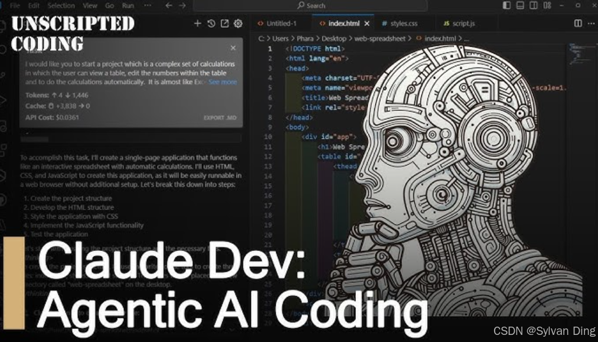This screenshot has width=598, height=342.
Task: Click the closing /head tag line
Action: [x=299, y=118]
